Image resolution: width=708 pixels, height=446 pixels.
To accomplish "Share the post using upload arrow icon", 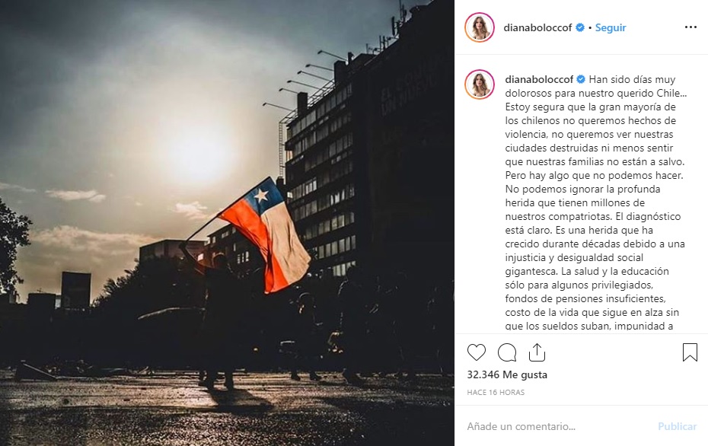I will pos(537,352).
